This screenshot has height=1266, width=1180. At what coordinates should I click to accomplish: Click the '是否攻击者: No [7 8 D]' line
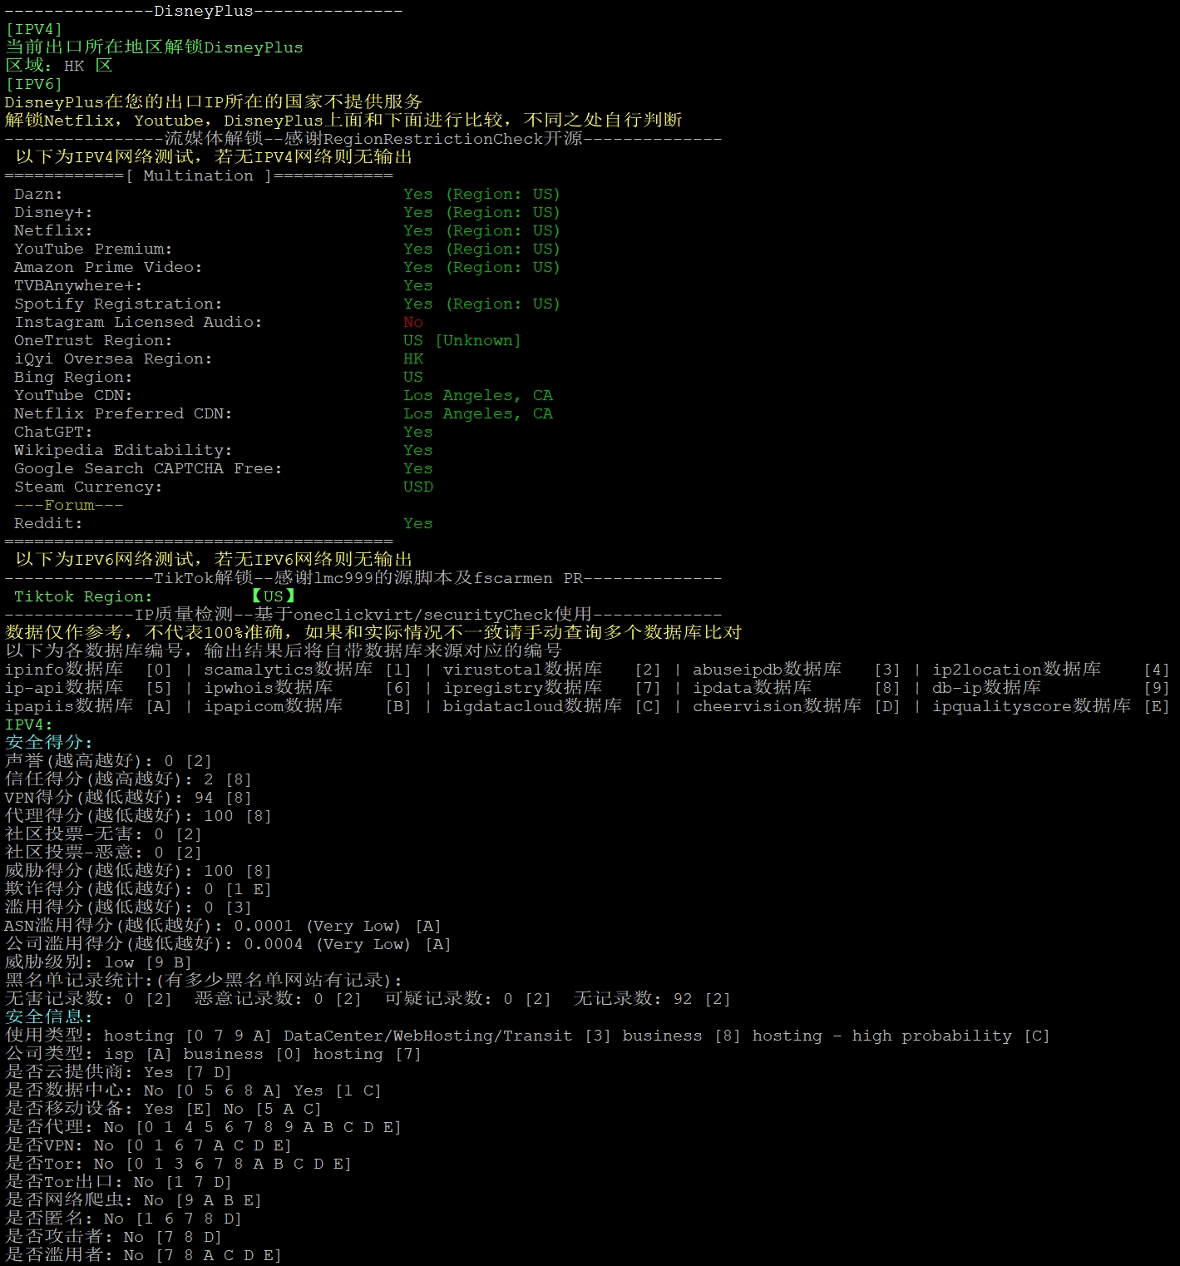pyautogui.click(x=113, y=1237)
